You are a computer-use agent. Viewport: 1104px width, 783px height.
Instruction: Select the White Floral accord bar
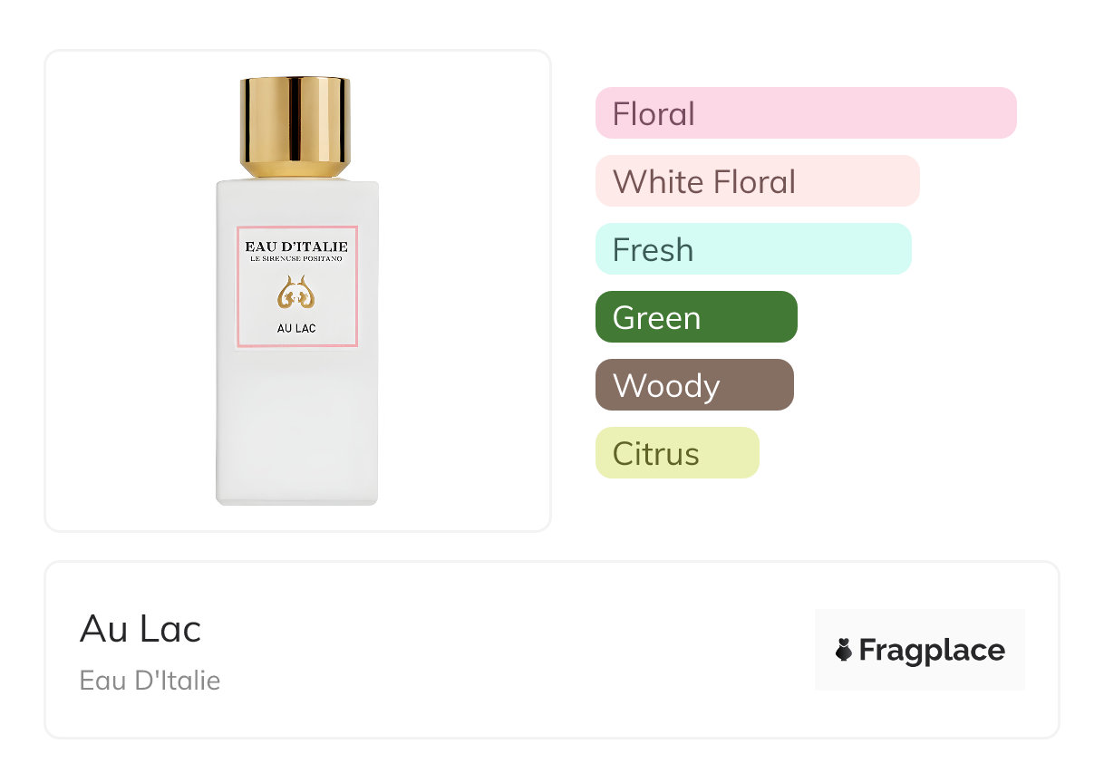pyautogui.click(x=757, y=181)
